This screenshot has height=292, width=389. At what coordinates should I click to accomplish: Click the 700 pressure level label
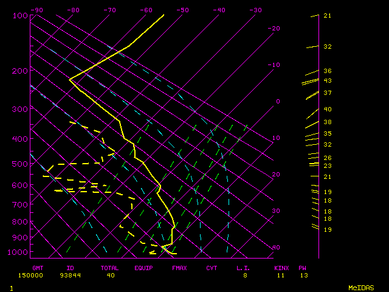click(x=20, y=205)
